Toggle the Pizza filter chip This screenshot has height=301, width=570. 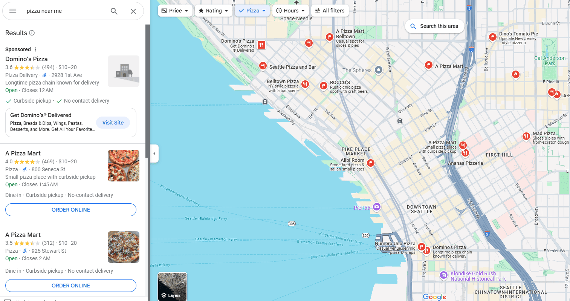252,11
